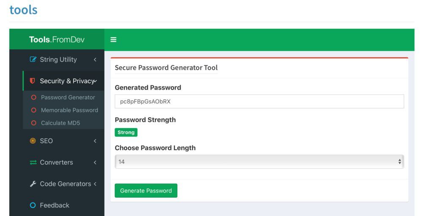
Task: Toggle the hamburger menu icon
Action: click(x=113, y=40)
